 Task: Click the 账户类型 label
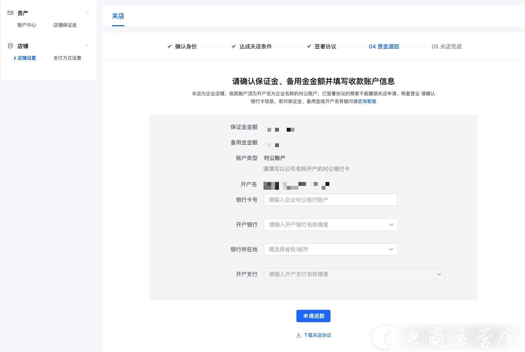pyautogui.click(x=247, y=158)
